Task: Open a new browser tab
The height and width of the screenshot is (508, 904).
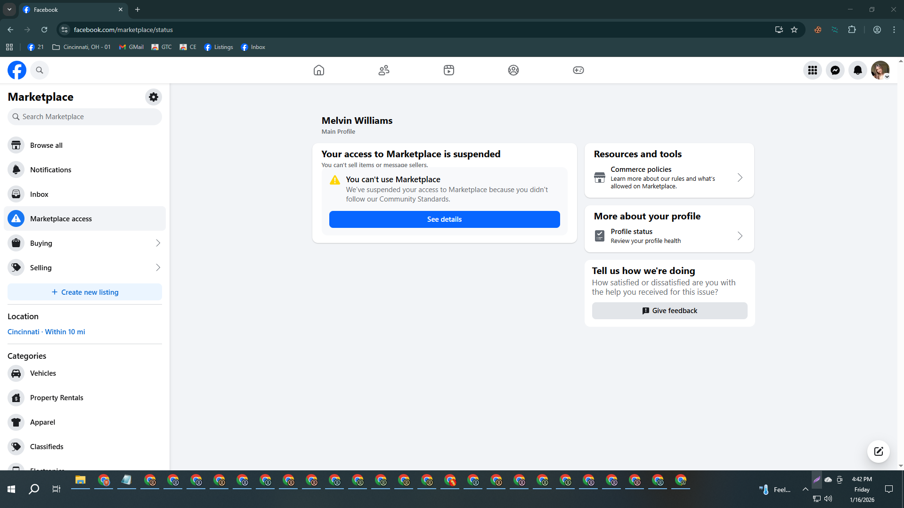Action: point(138,9)
